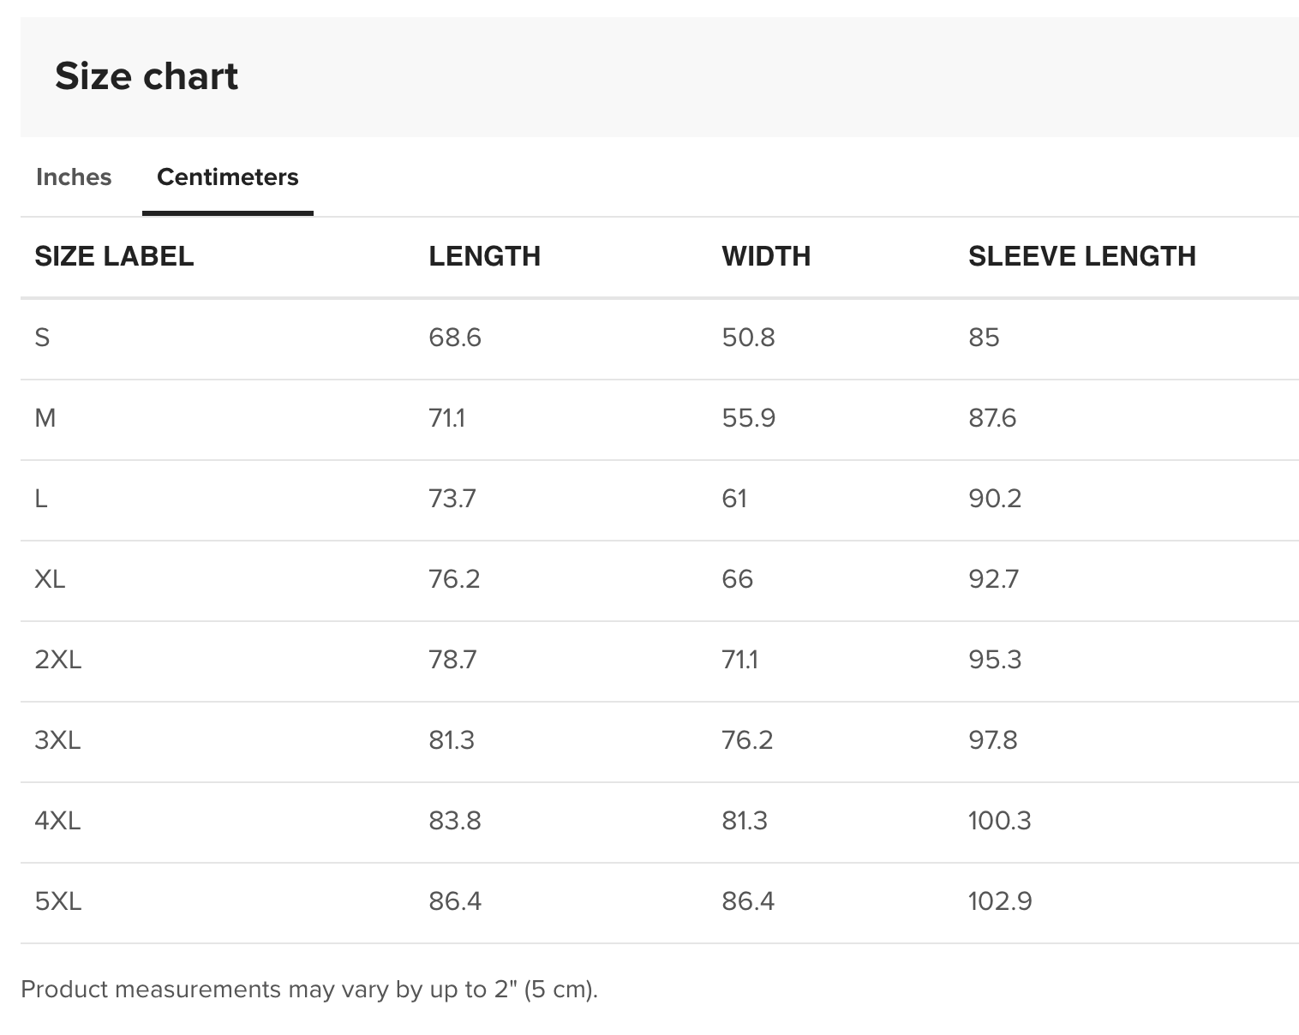Select the Centimeters tab

tap(227, 177)
